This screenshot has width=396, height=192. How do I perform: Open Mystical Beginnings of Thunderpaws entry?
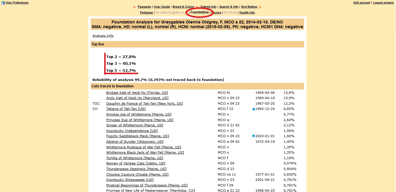[x=147, y=185]
